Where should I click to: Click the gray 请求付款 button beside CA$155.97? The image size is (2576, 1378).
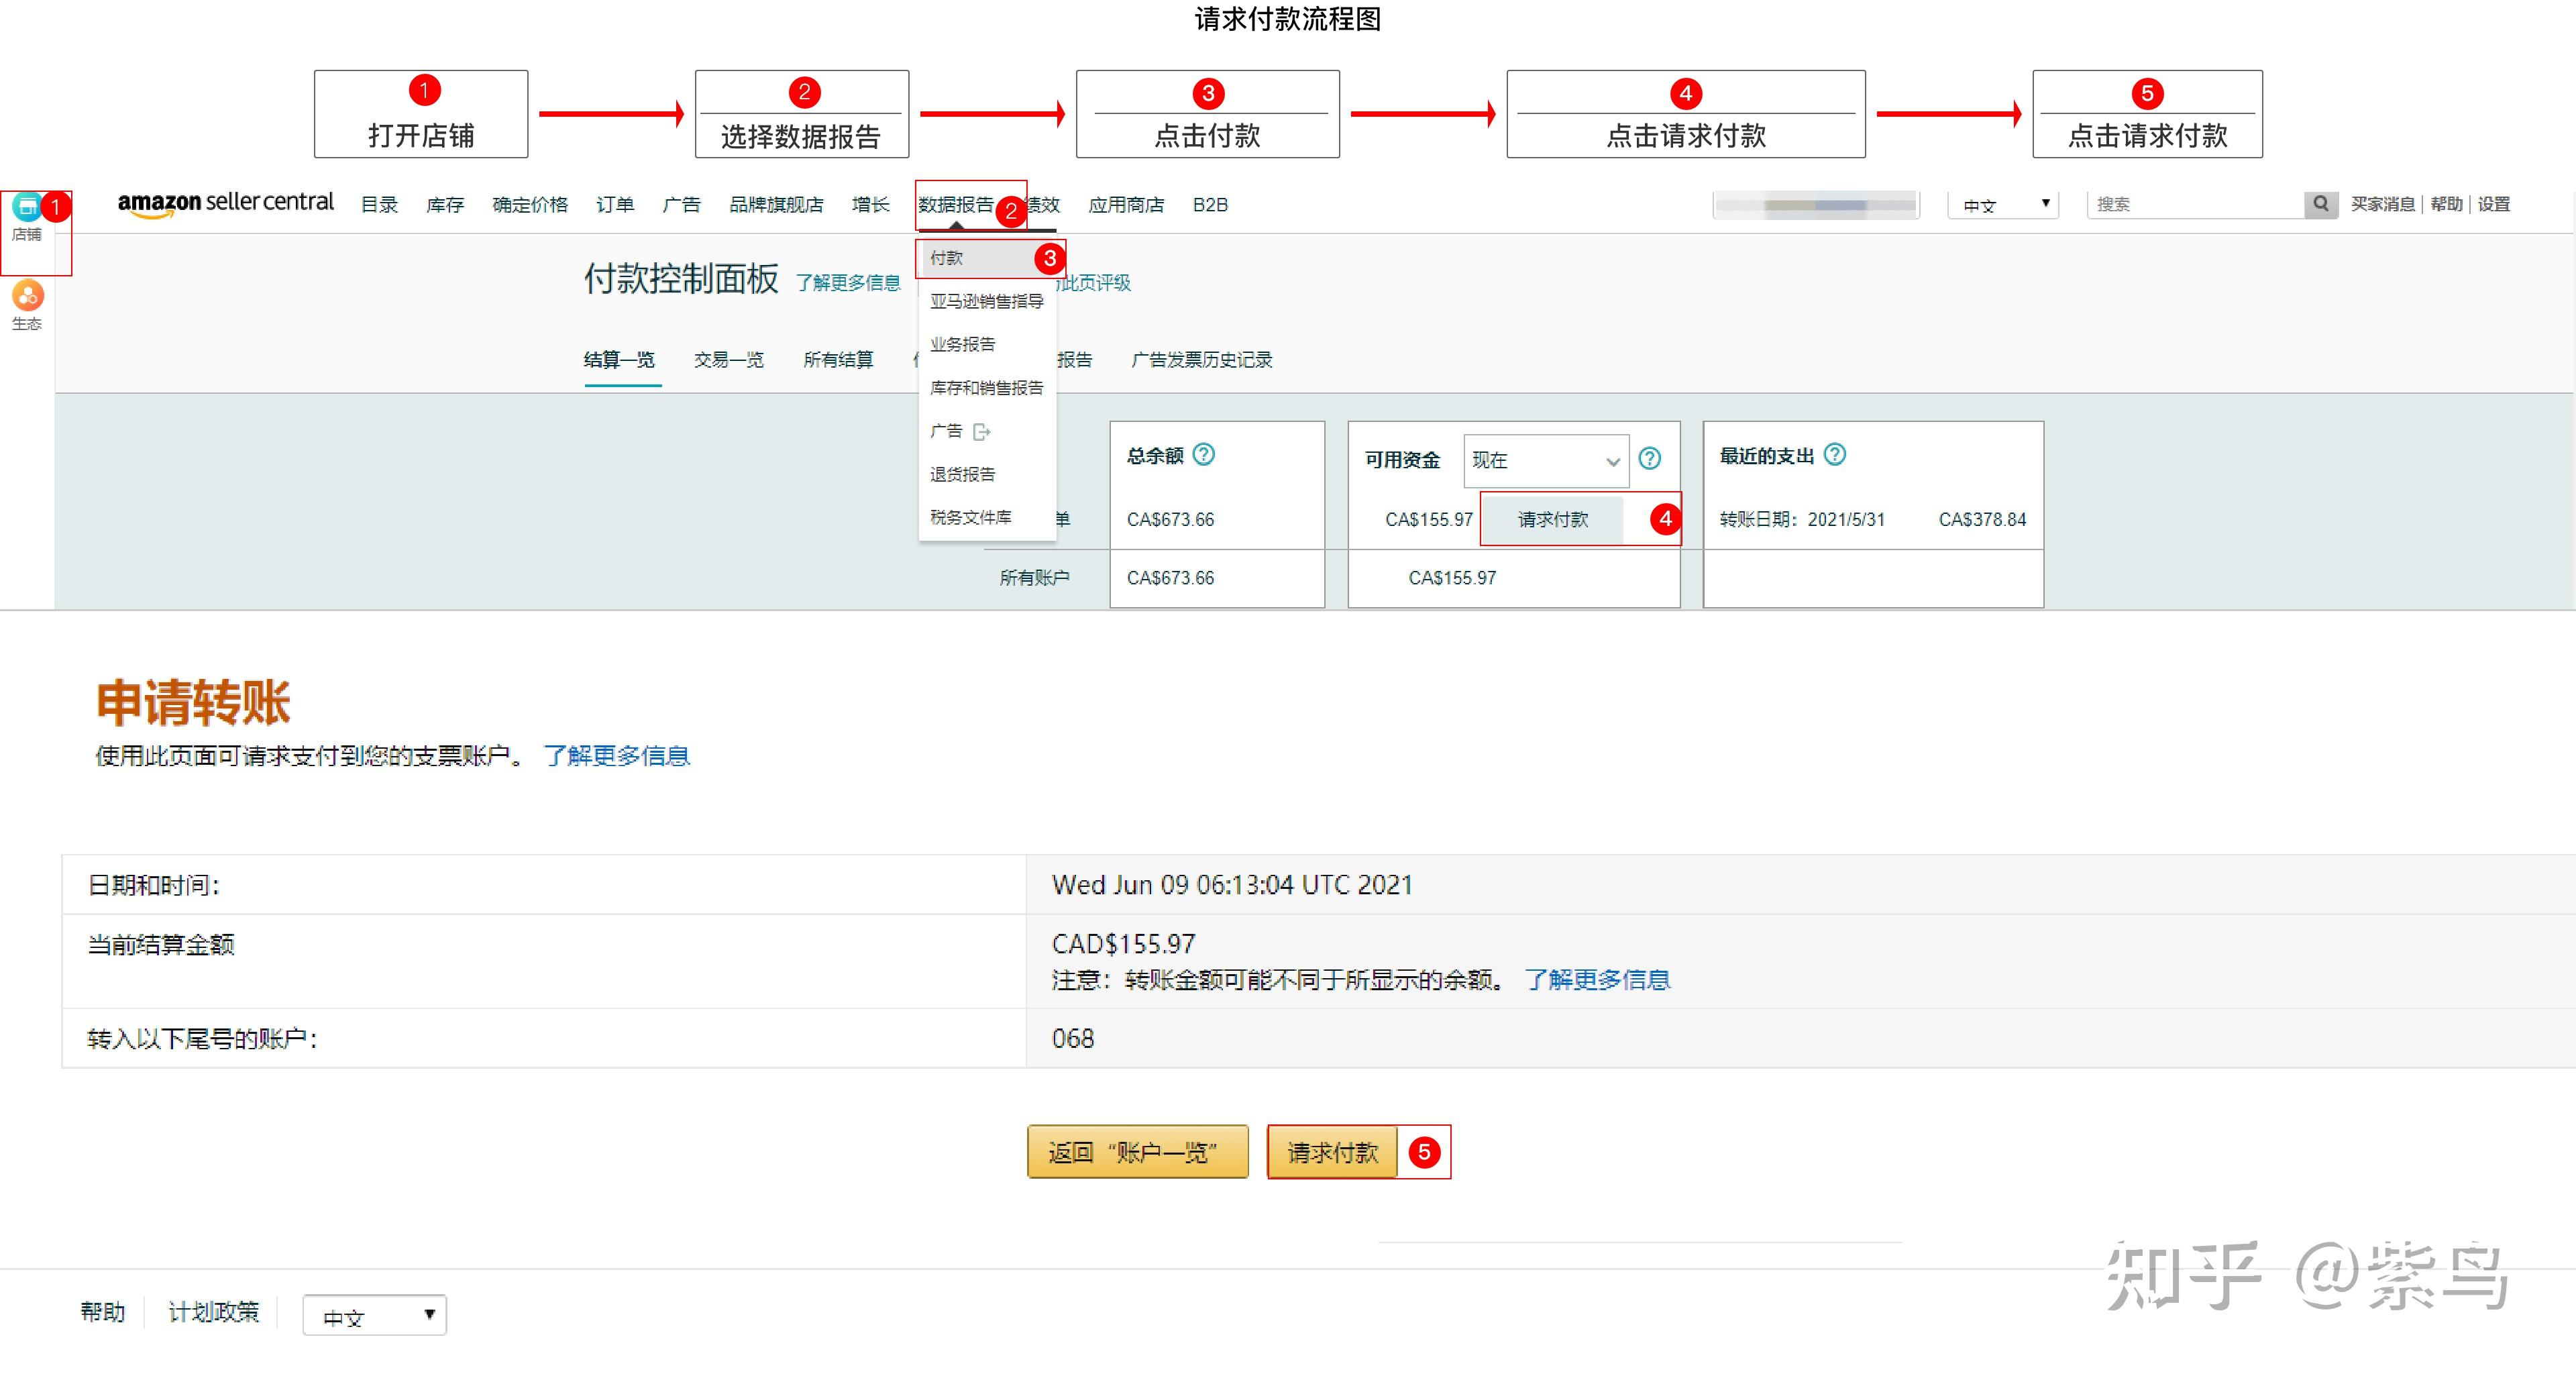[1552, 519]
